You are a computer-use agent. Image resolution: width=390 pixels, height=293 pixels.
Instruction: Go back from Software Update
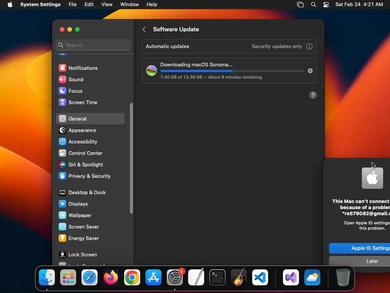(144, 29)
